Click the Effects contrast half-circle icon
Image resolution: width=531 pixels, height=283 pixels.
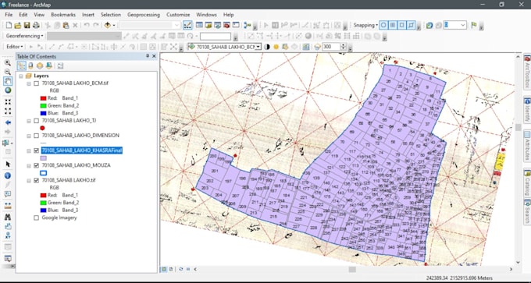click(267, 47)
